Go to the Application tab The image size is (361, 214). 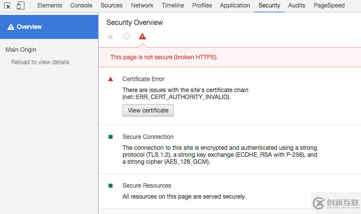pyautogui.click(x=235, y=5)
